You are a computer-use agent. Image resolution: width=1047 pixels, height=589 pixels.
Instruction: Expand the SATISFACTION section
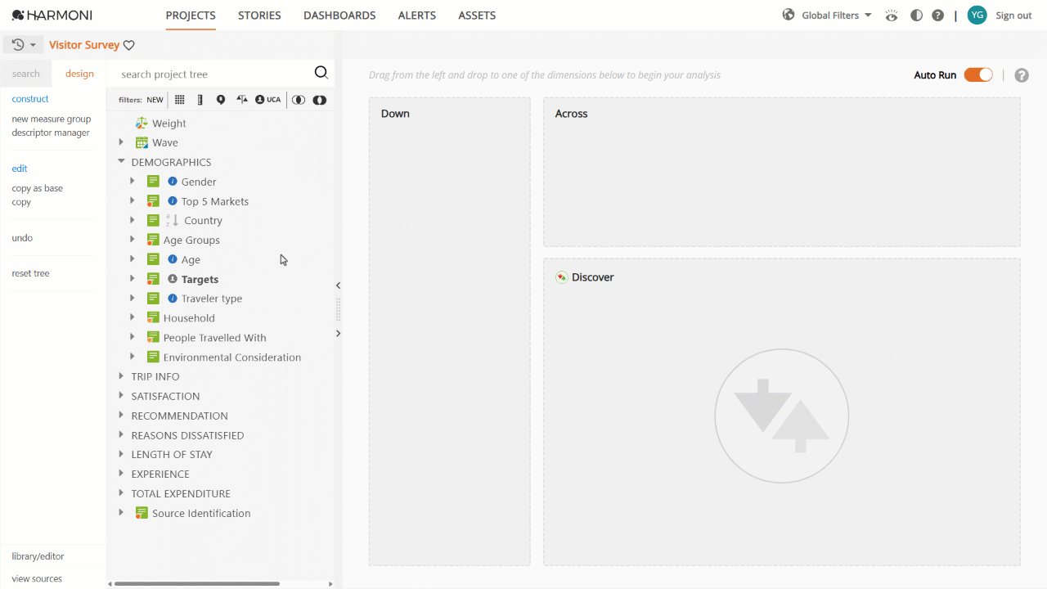[x=119, y=395]
